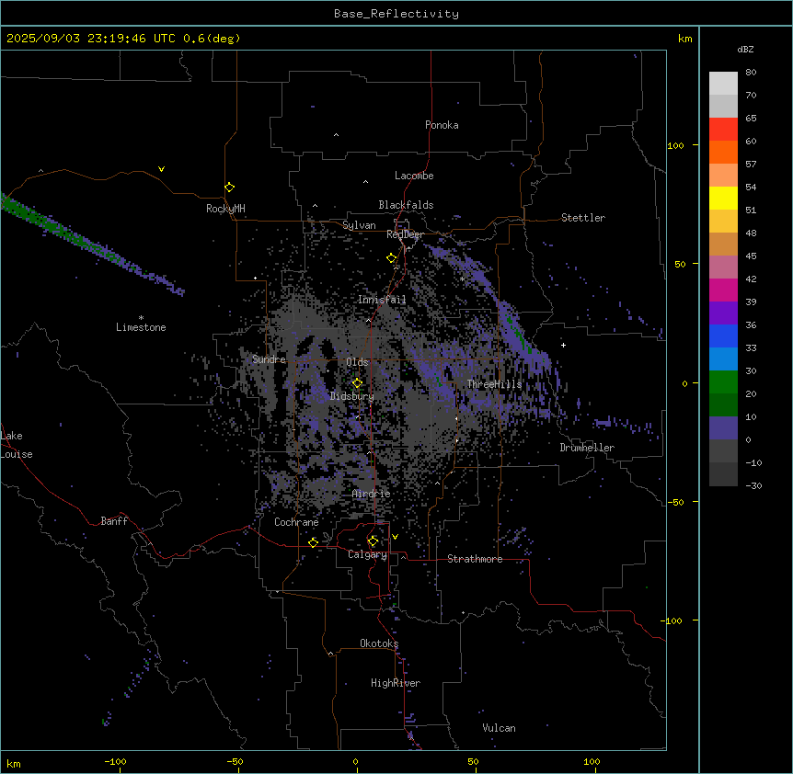Click the yellow V marker northwest of RockyMH
Image resolution: width=793 pixels, height=774 pixels.
coord(161,169)
